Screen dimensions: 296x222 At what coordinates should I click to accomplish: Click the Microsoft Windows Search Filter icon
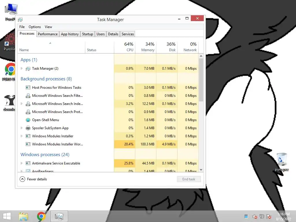(x=28, y=96)
